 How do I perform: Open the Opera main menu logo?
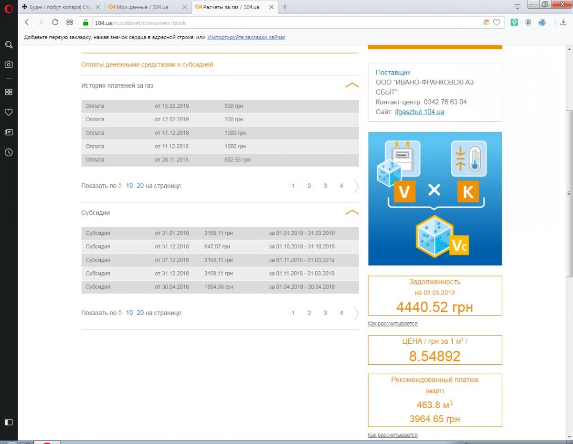tap(8, 8)
